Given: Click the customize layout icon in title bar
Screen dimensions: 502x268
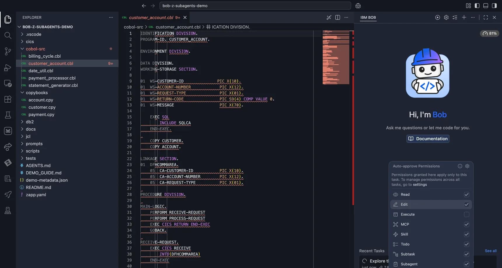Looking at the screenshot, I should [468, 6].
